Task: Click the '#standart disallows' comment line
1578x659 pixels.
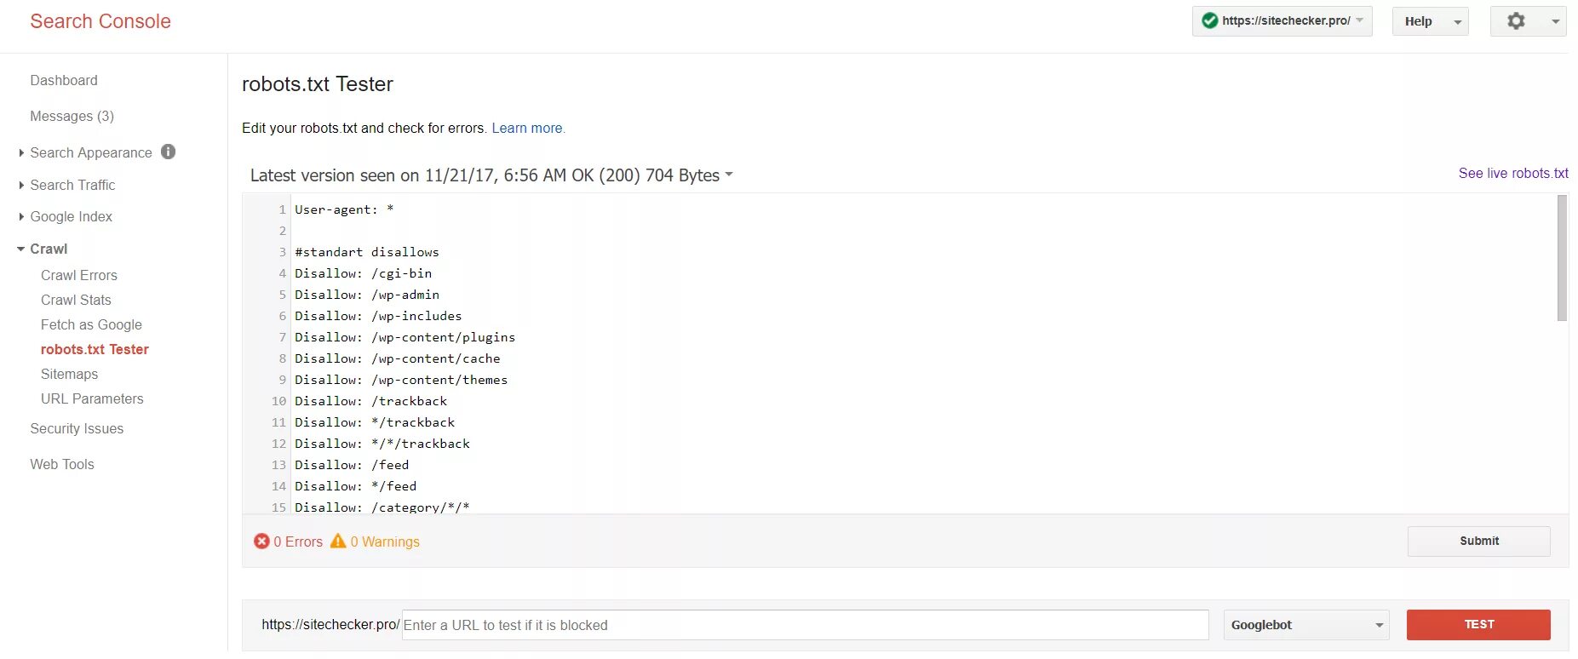Action: (x=367, y=252)
